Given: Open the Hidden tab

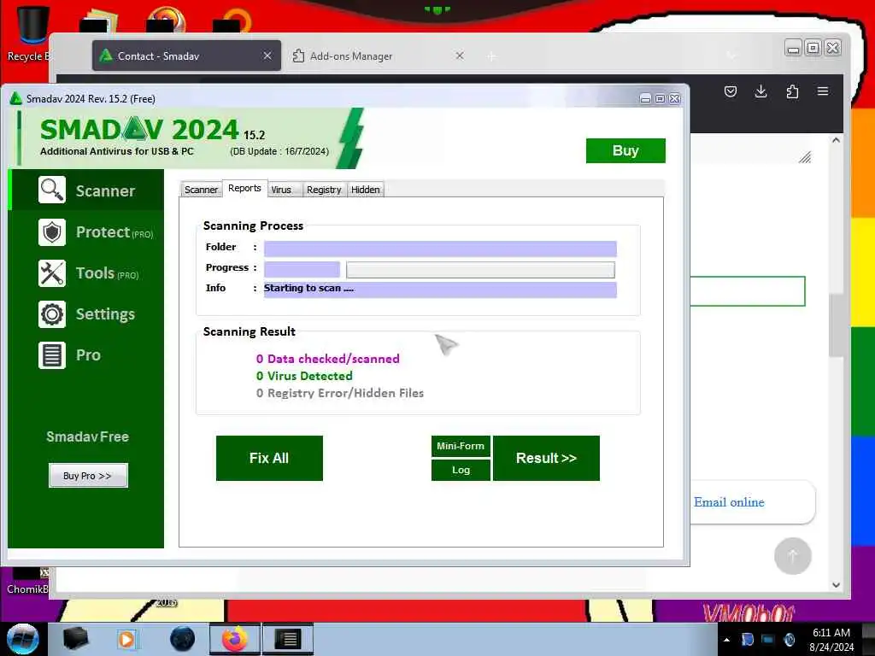Looking at the screenshot, I should click(366, 190).
